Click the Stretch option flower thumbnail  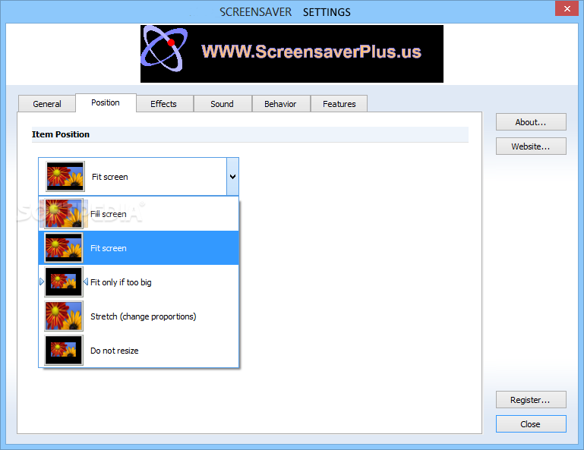(x=64, y=316)
